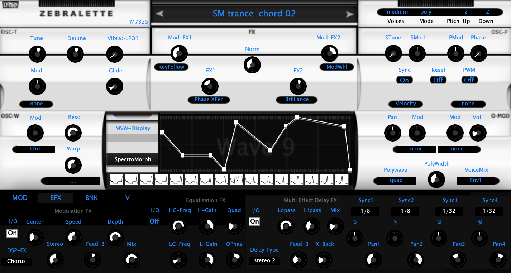Open the DSP-FX Chorus type selector

tap(16, 262)
